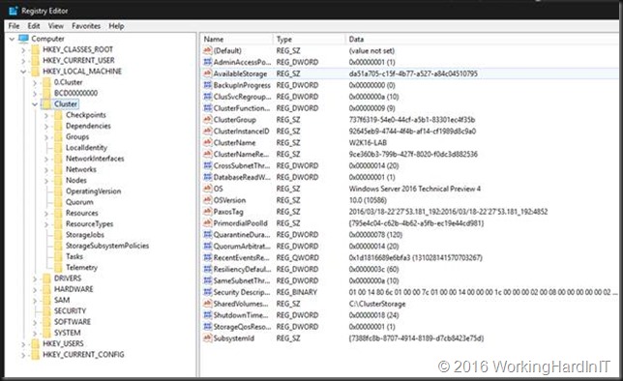Click the string icon for ClusterNameRe...

click(x=207, y=154)
